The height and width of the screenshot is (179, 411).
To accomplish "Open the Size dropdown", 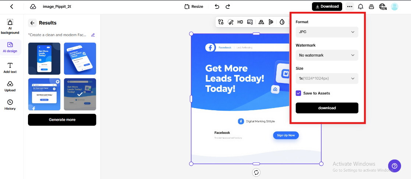I will [327, 78].
